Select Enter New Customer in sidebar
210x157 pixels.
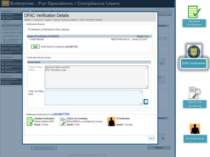point(12,25)
